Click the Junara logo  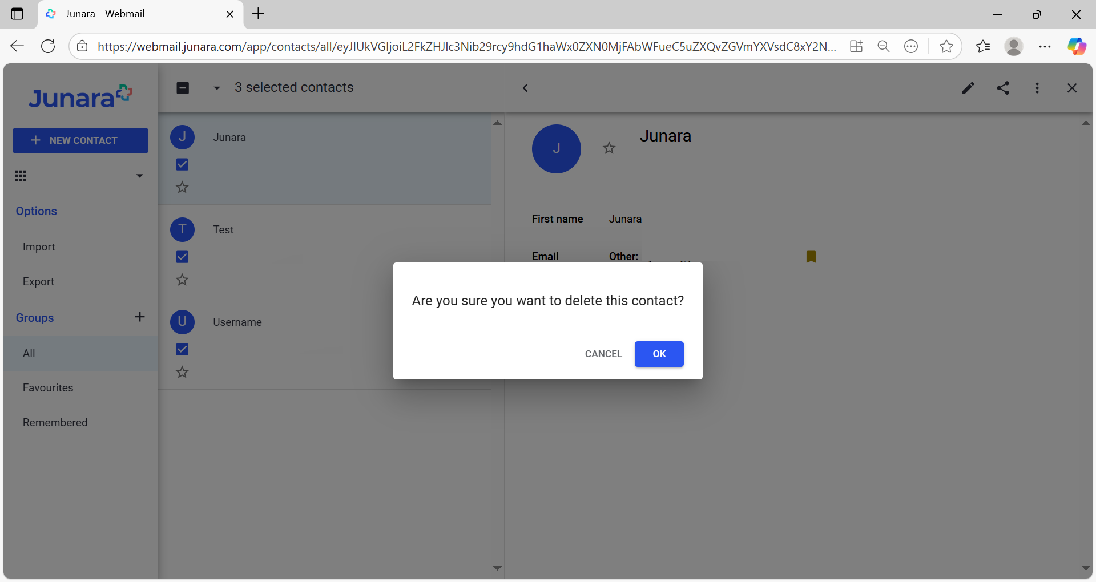80,97
